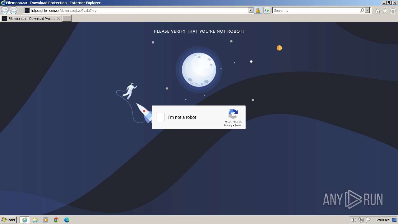Close the Filemoon.sx tab
Screen dimensions: 398x224
[58, 19]
